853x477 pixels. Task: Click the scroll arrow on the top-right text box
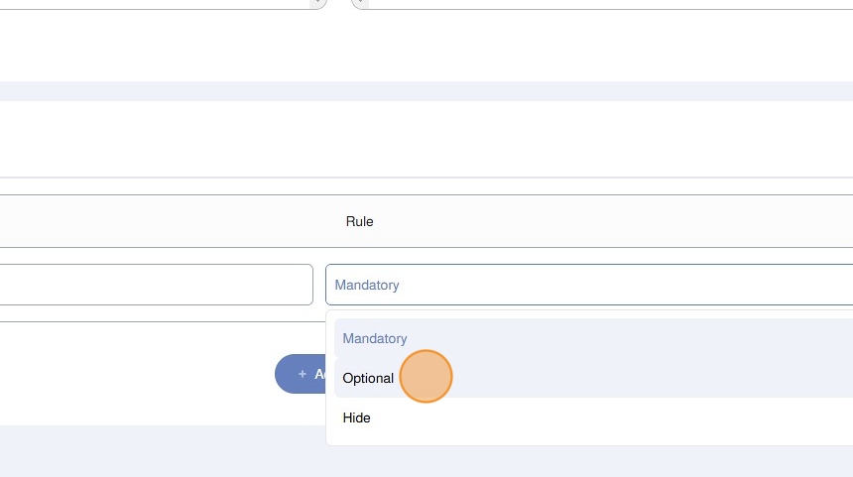click(359, 3)
